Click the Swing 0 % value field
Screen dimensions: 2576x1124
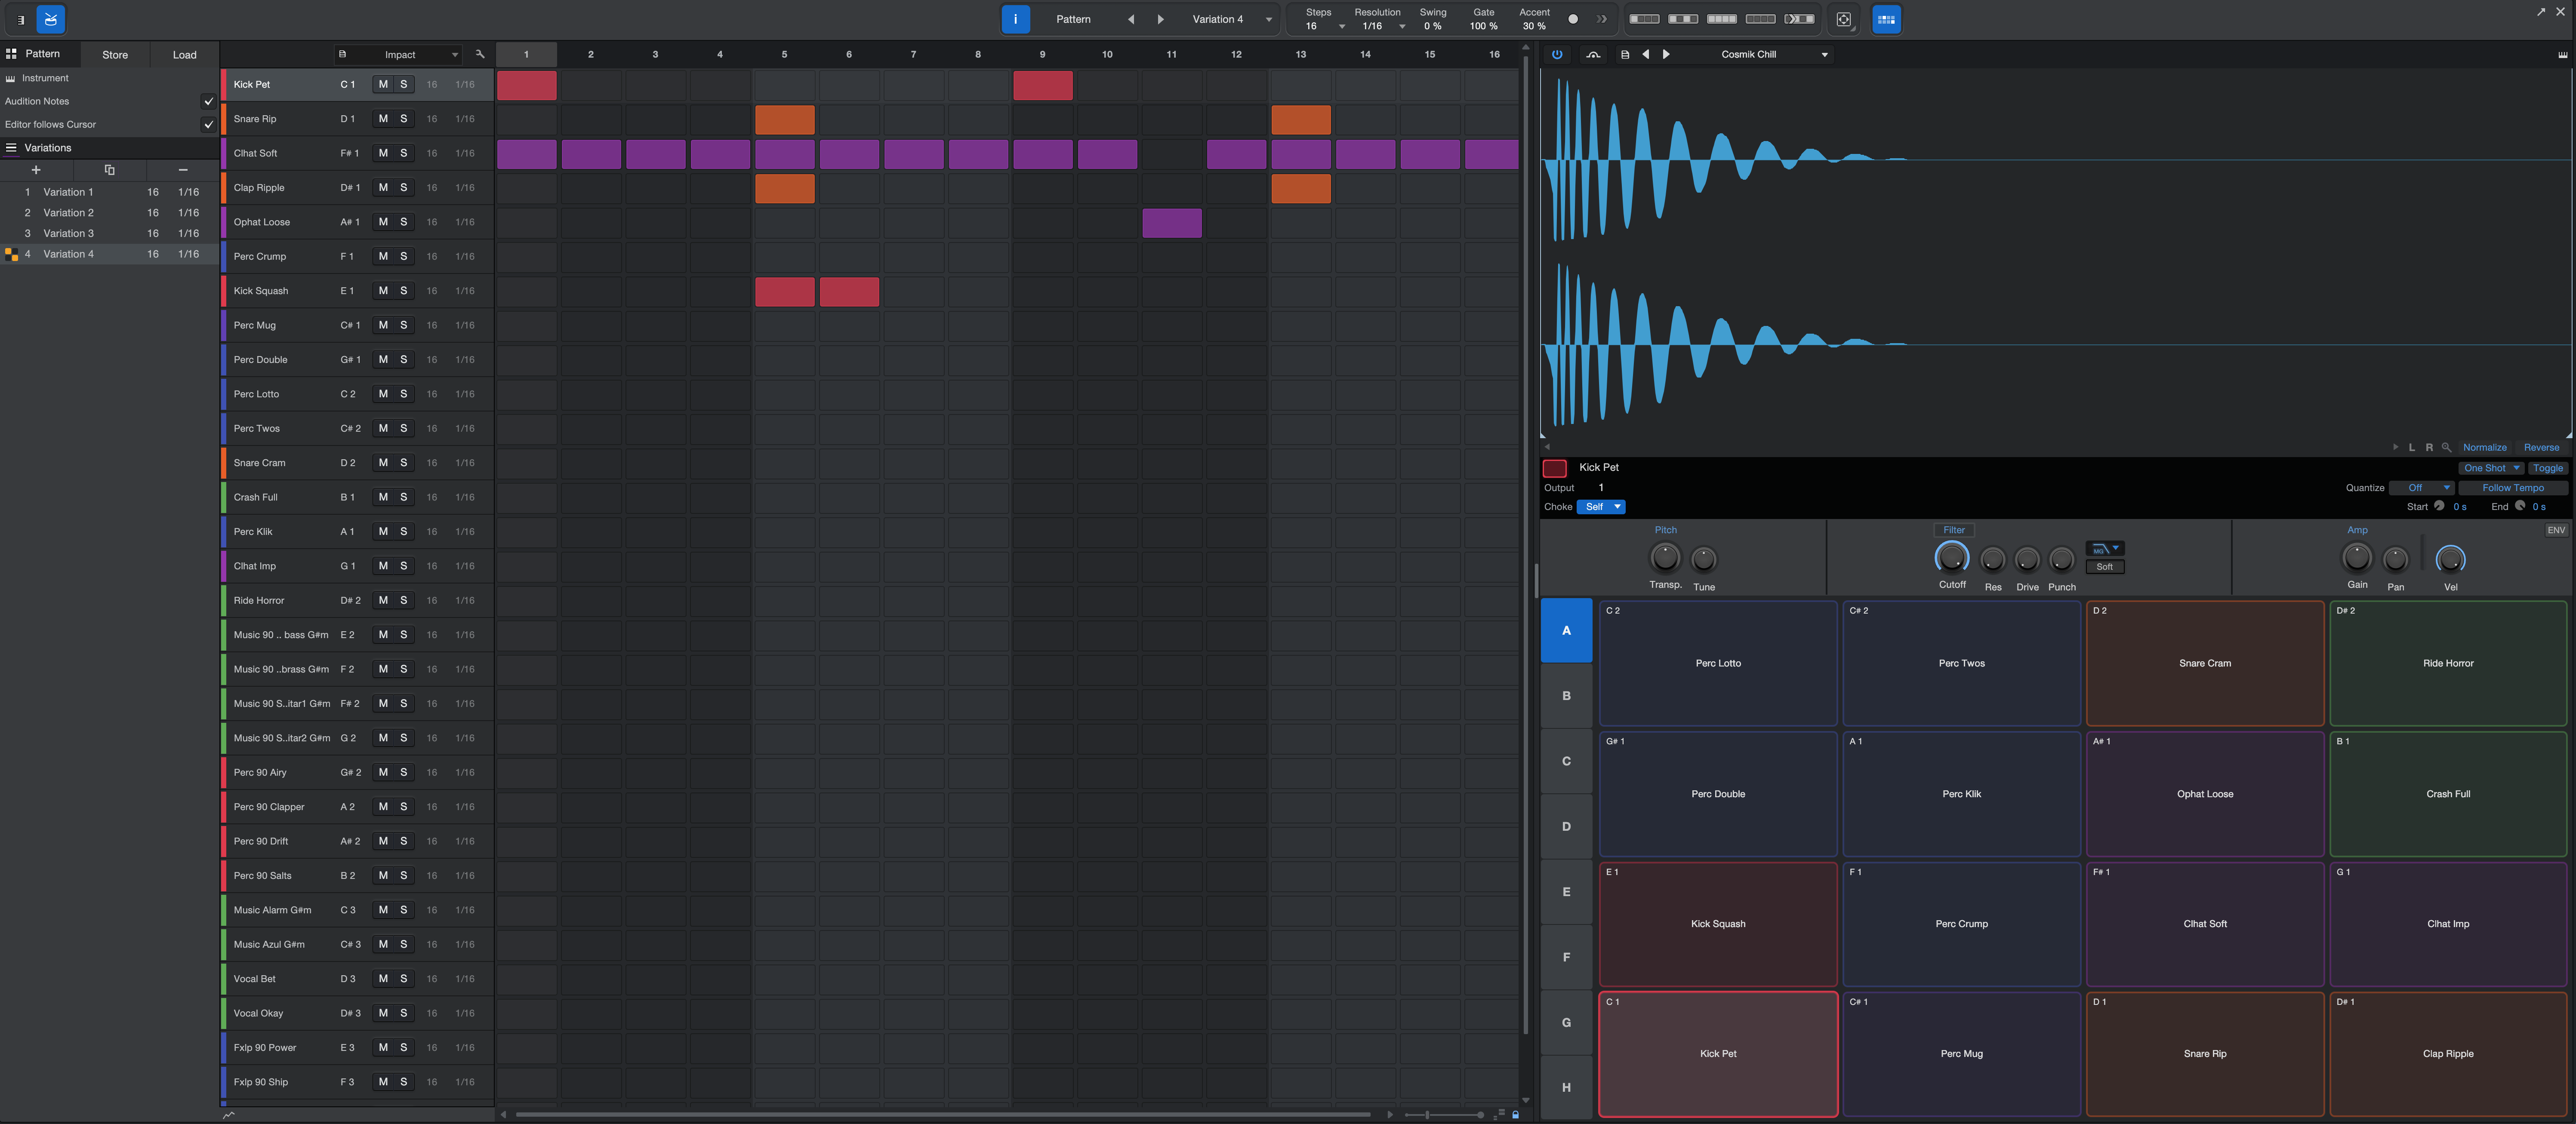[x=1433, y=26]
